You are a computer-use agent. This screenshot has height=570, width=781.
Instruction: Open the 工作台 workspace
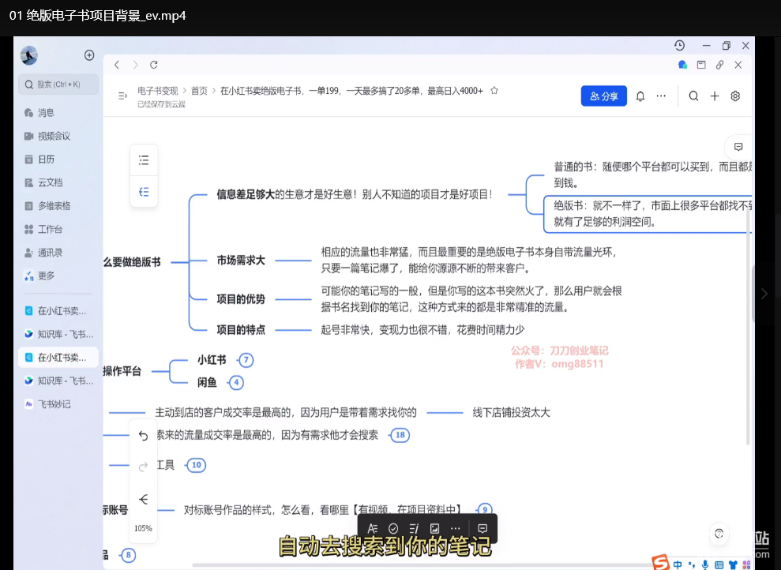(x=43, y=229)
